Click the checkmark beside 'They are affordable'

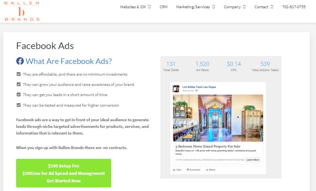18,74
